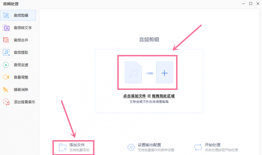Open 设置输出配置 button label
The width and height of the screenshot is (262, 155).
(149, 145)
